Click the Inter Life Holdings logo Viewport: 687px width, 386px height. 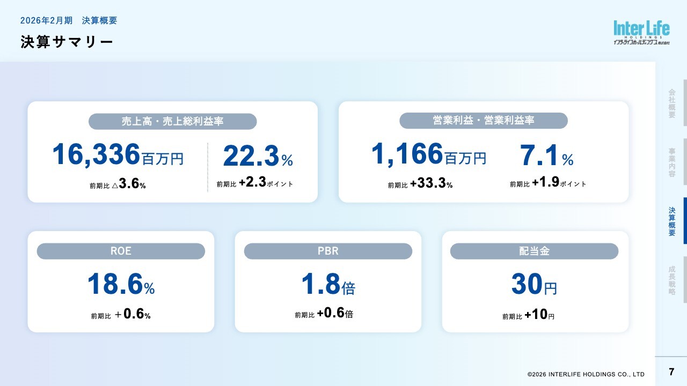point(641,32)
